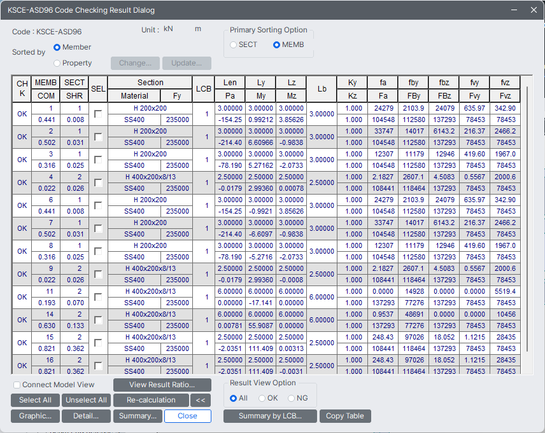Click H 400x200x8/13 section of member 4
The height and width of the screenshot is (433, 545).
click(x=150, y=177)
